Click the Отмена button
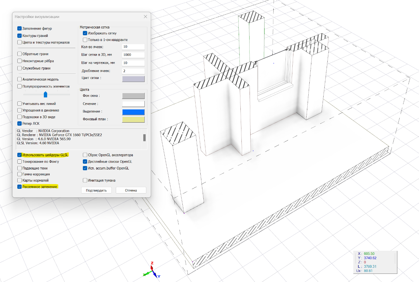 [131, 190]
